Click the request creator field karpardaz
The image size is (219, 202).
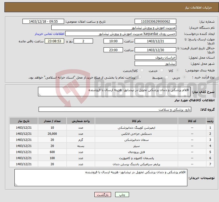coord(121,34)
